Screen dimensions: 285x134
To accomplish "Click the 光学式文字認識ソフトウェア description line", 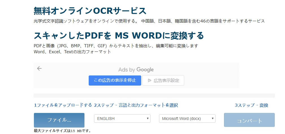I will (149, 21).
